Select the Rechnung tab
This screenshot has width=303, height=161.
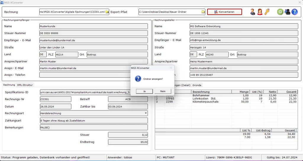[9, 85]
